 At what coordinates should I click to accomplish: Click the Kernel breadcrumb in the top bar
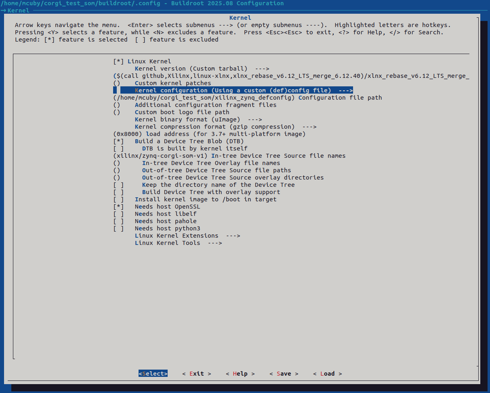point(19,10)
